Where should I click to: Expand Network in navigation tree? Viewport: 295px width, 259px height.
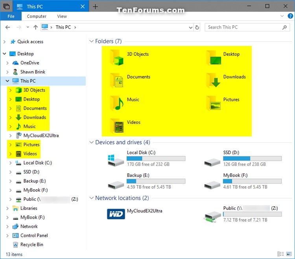[7, 226]
